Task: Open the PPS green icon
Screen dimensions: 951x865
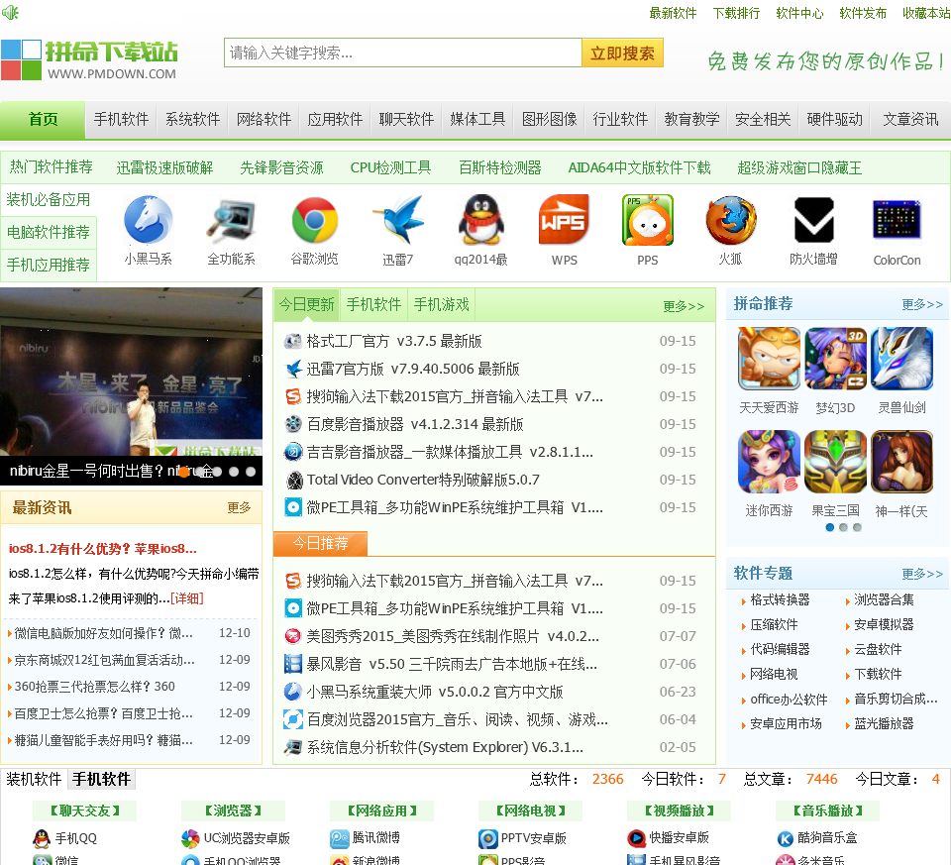Action: coord(647,220)
